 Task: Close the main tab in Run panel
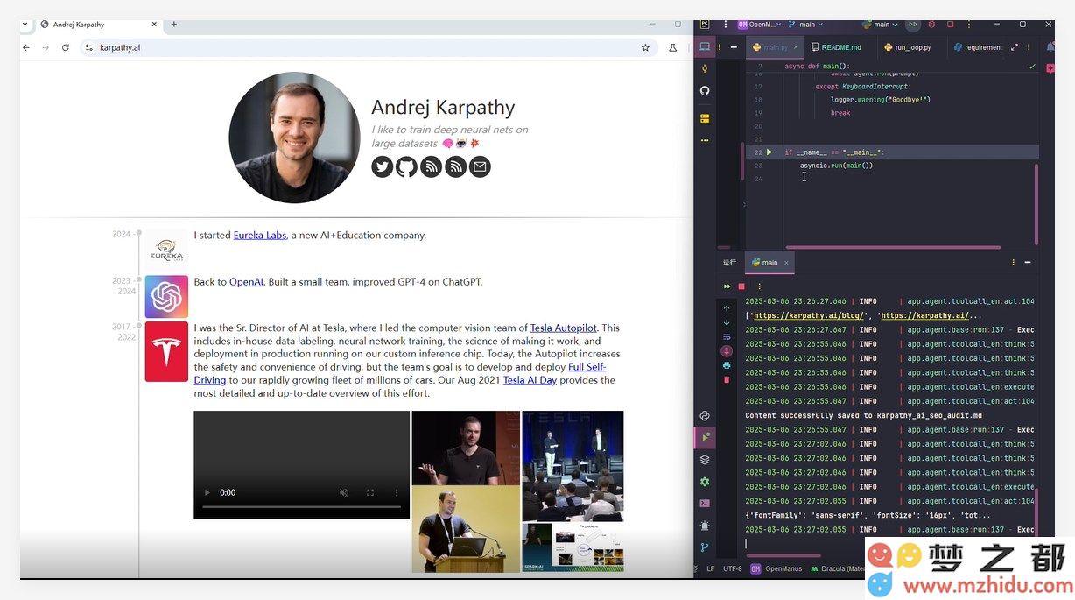786,262
